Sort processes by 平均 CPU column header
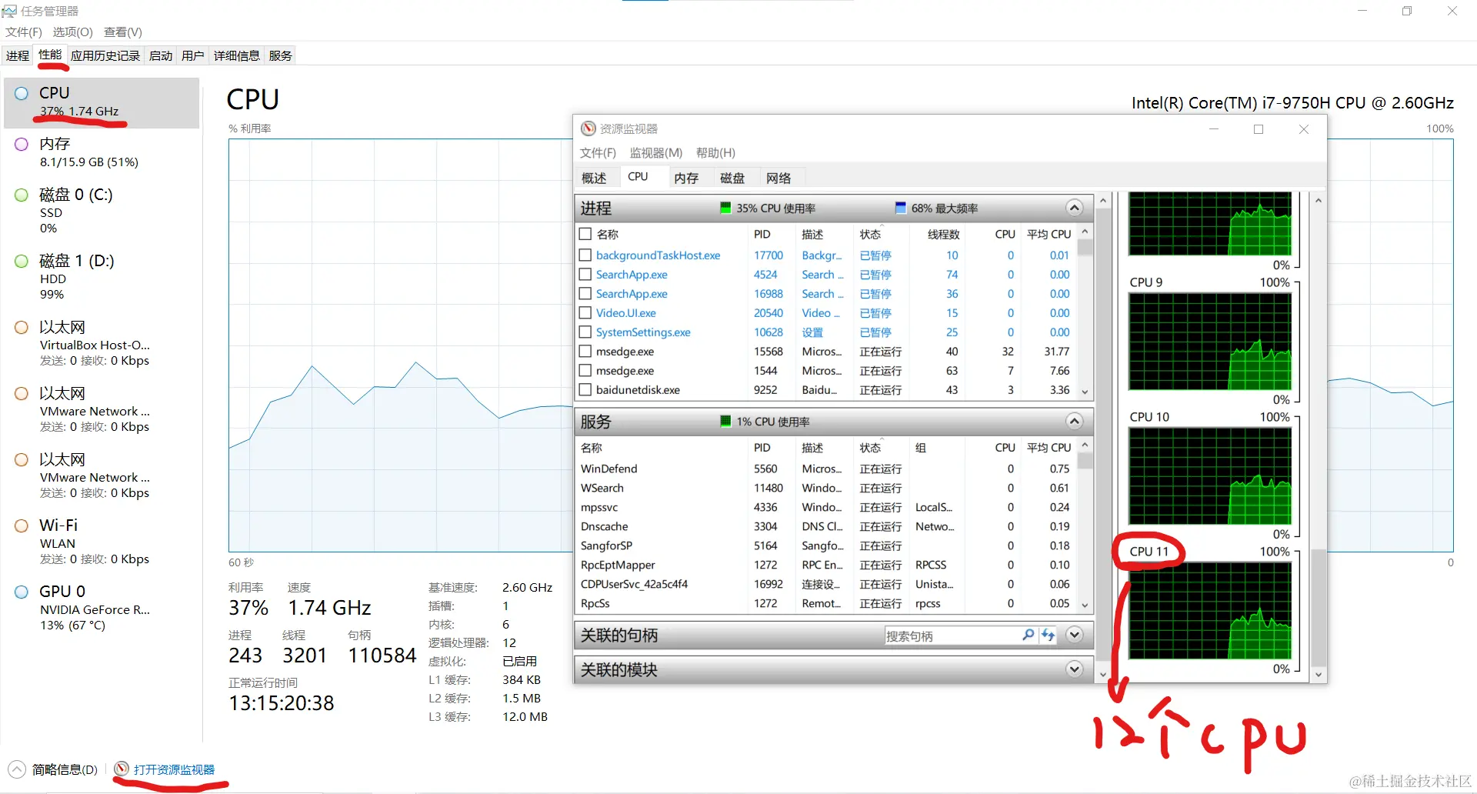This screenshot has height=794, width=1477. pyautogui.click(x=1049, y=234)
